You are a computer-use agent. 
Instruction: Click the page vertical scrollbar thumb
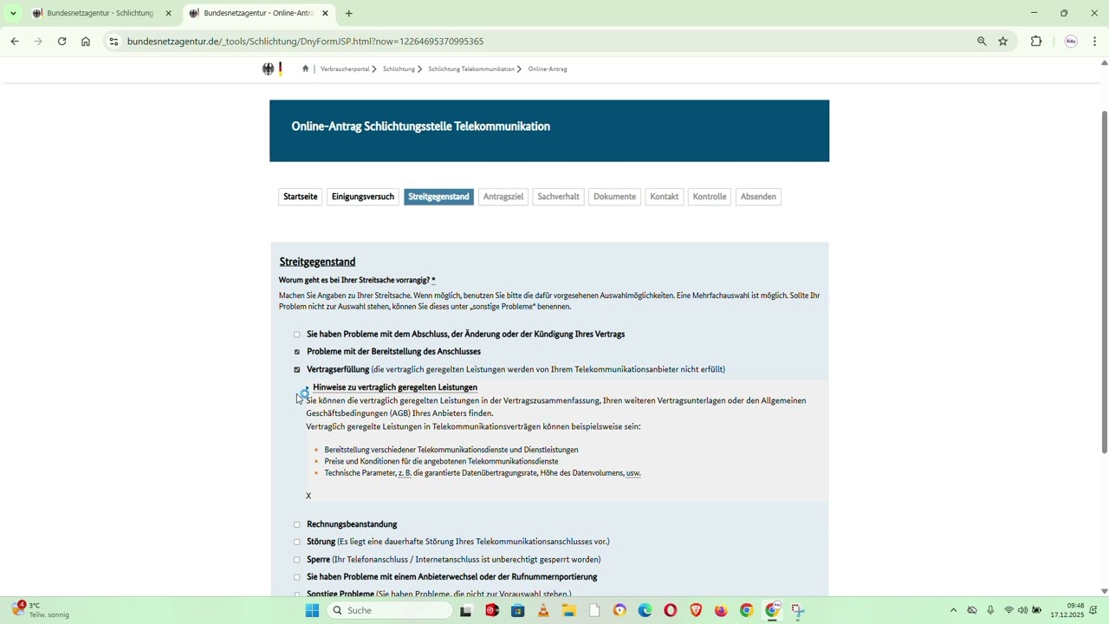[x=1104, y=282]
